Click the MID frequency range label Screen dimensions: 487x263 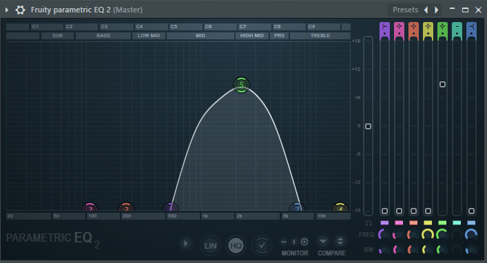pyautogui.click(x=200, y=36)
